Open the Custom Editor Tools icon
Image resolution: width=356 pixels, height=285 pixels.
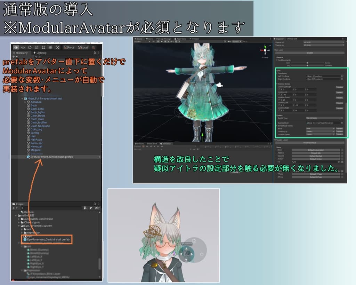point(57,48)
